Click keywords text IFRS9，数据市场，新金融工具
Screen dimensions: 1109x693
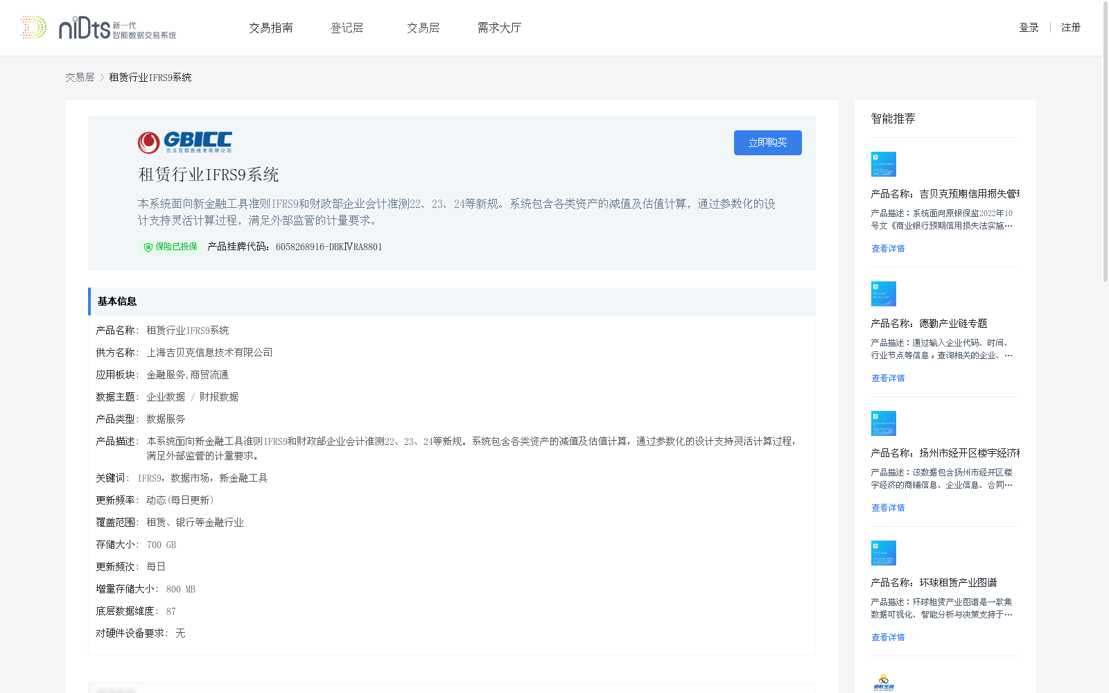[202, 478]
